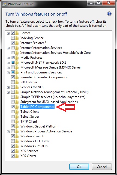Image resolution: width=117 pixels, height=175 pixels.
Task: Select Remote Differential Compression label
Action: pyautogui.click(x=44, y=77)
